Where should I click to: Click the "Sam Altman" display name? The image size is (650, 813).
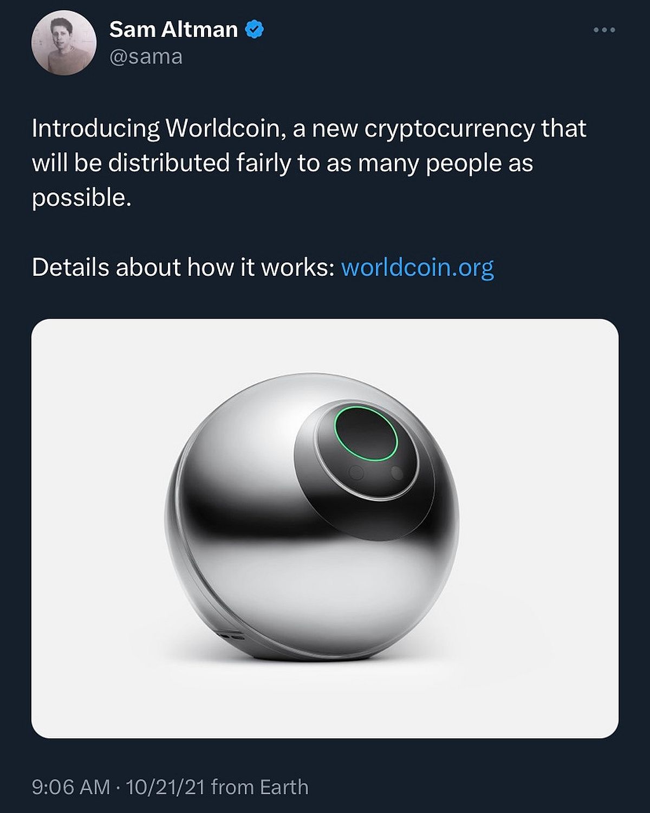click(x=173, y=29)
